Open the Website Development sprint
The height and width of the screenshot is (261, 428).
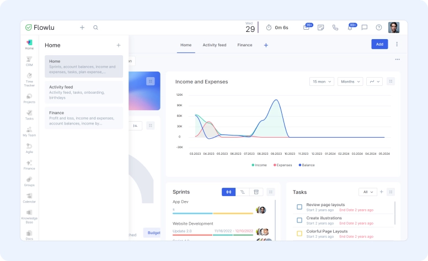pos(192,224)
